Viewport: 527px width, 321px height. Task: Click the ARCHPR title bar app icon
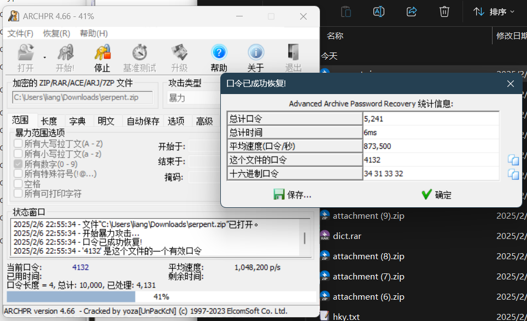pos(14,16)
